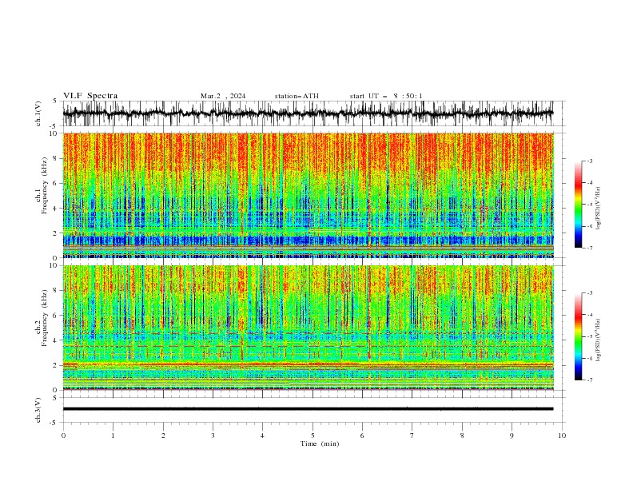The image size is (633, 489).
Task: Click the 'ch.3(V)' waveform axis label
Action: pos(38,410)
